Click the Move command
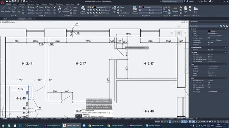The width and height of the screenshot is (229, 128). click(31, 7)
